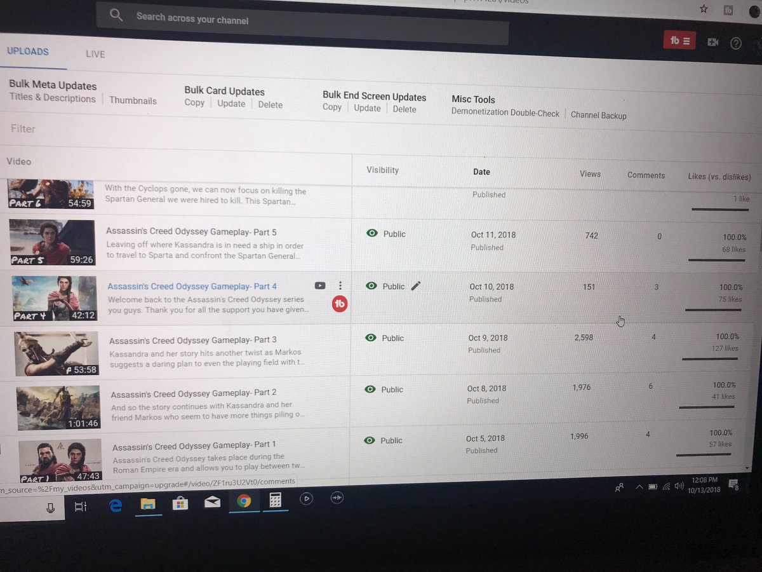Sort by the Views column header
The image size is (762, 572).
(x=590, y=174)
